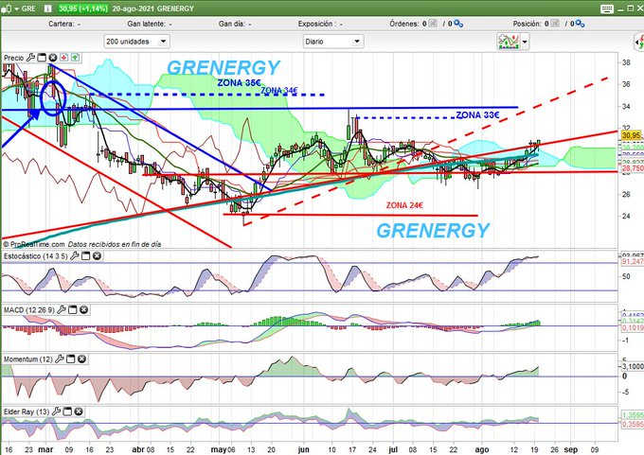Viewport: 644px width, 455px height.
Task: Open the on-screen keyboard icon in the title bar
Action: tap(607, 9)
